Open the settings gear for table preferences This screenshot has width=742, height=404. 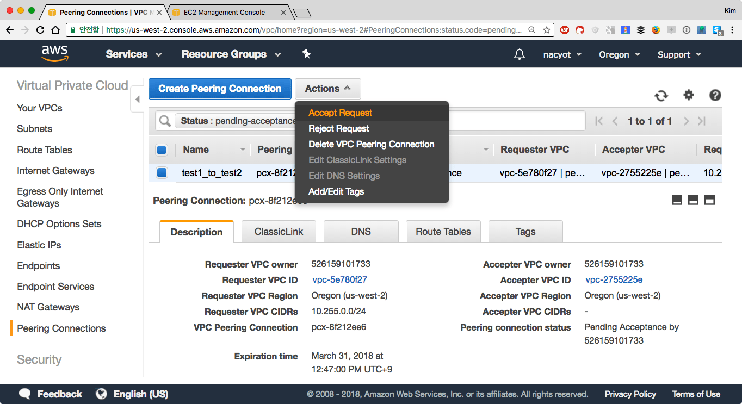pos(689,95)
